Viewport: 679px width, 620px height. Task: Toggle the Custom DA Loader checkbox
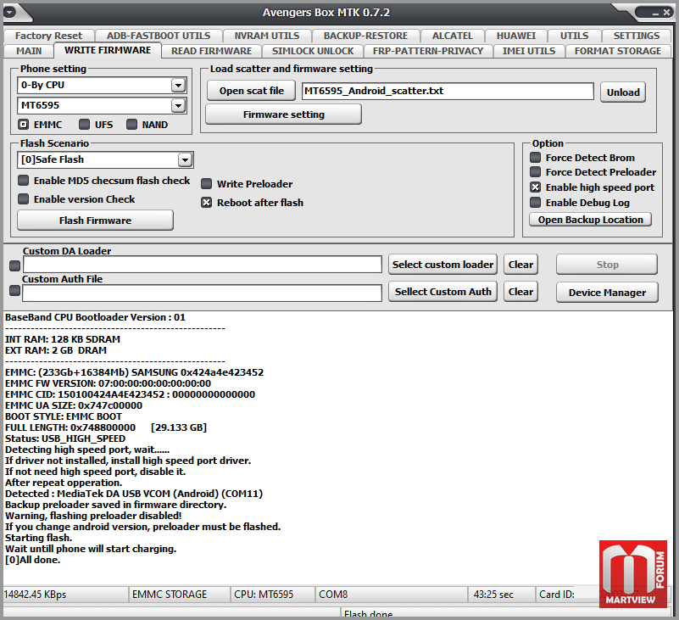click(x=14, y=265)
